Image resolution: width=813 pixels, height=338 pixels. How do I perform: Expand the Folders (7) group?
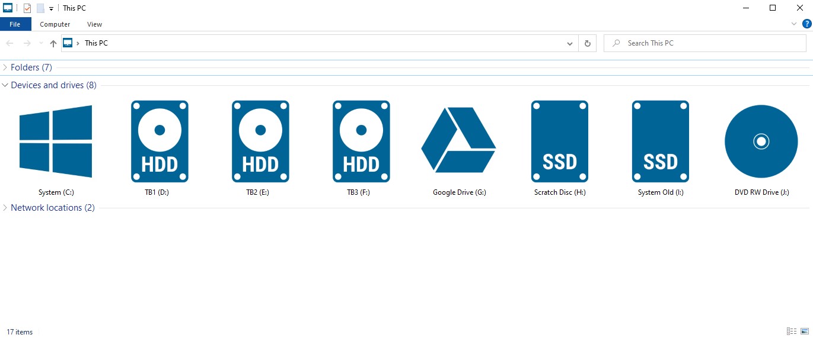[5, 67]
